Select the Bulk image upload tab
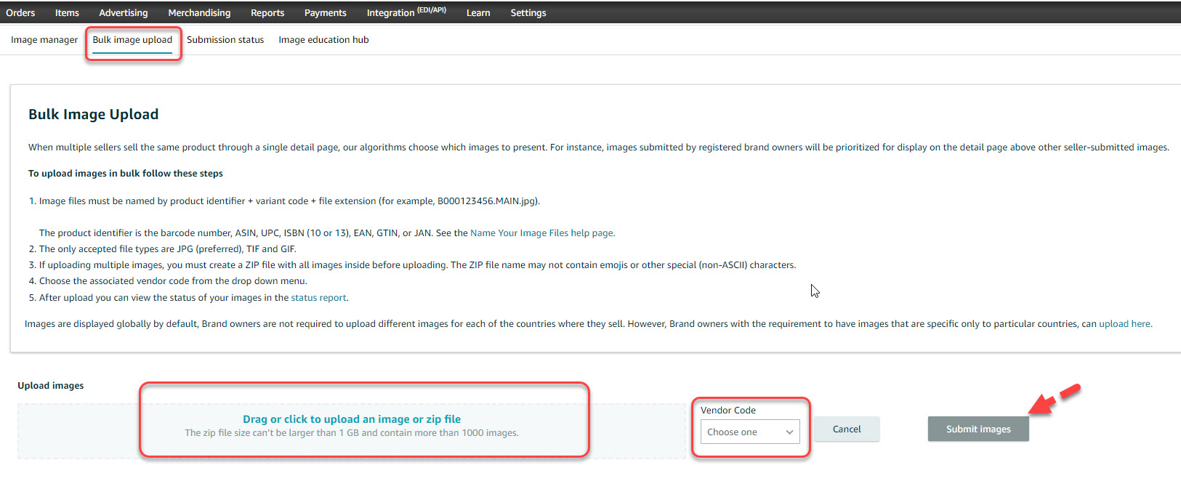This screenshot has width=1181, height=489. point(132,40)
